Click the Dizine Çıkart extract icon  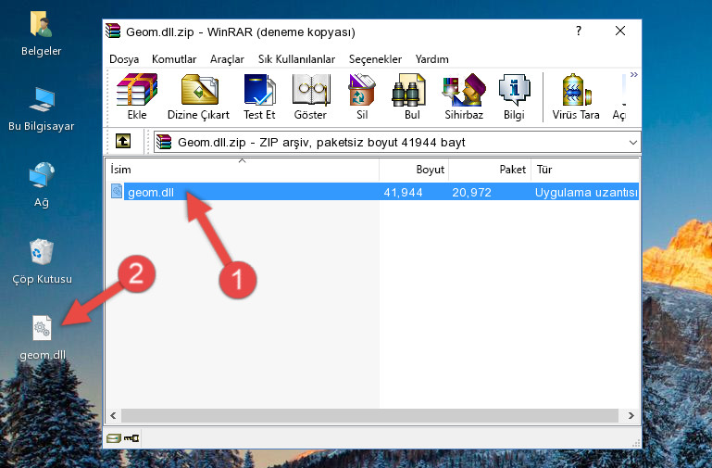(x=199, y=96)
